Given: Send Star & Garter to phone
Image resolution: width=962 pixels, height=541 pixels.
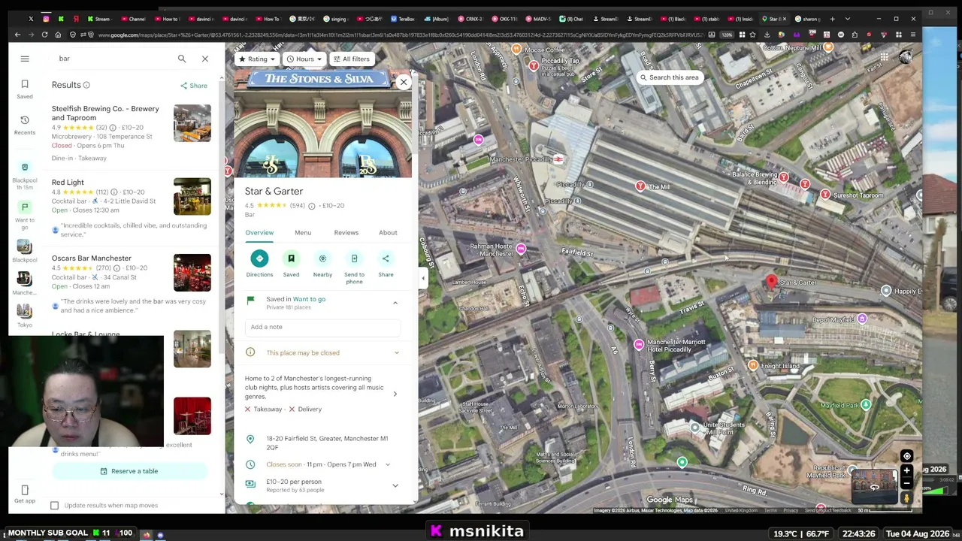Looking at the screenshot, I should point(354,267).
